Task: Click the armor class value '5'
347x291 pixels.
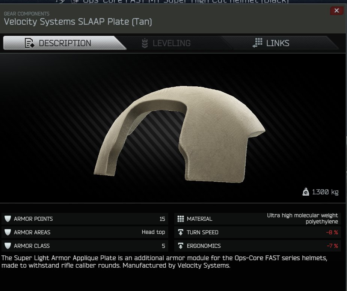Action: tap(163, 246)
